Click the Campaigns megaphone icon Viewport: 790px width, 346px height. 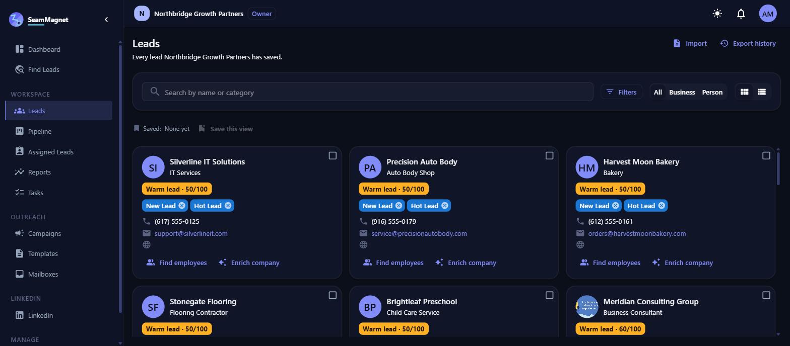(x=19, y=233)
